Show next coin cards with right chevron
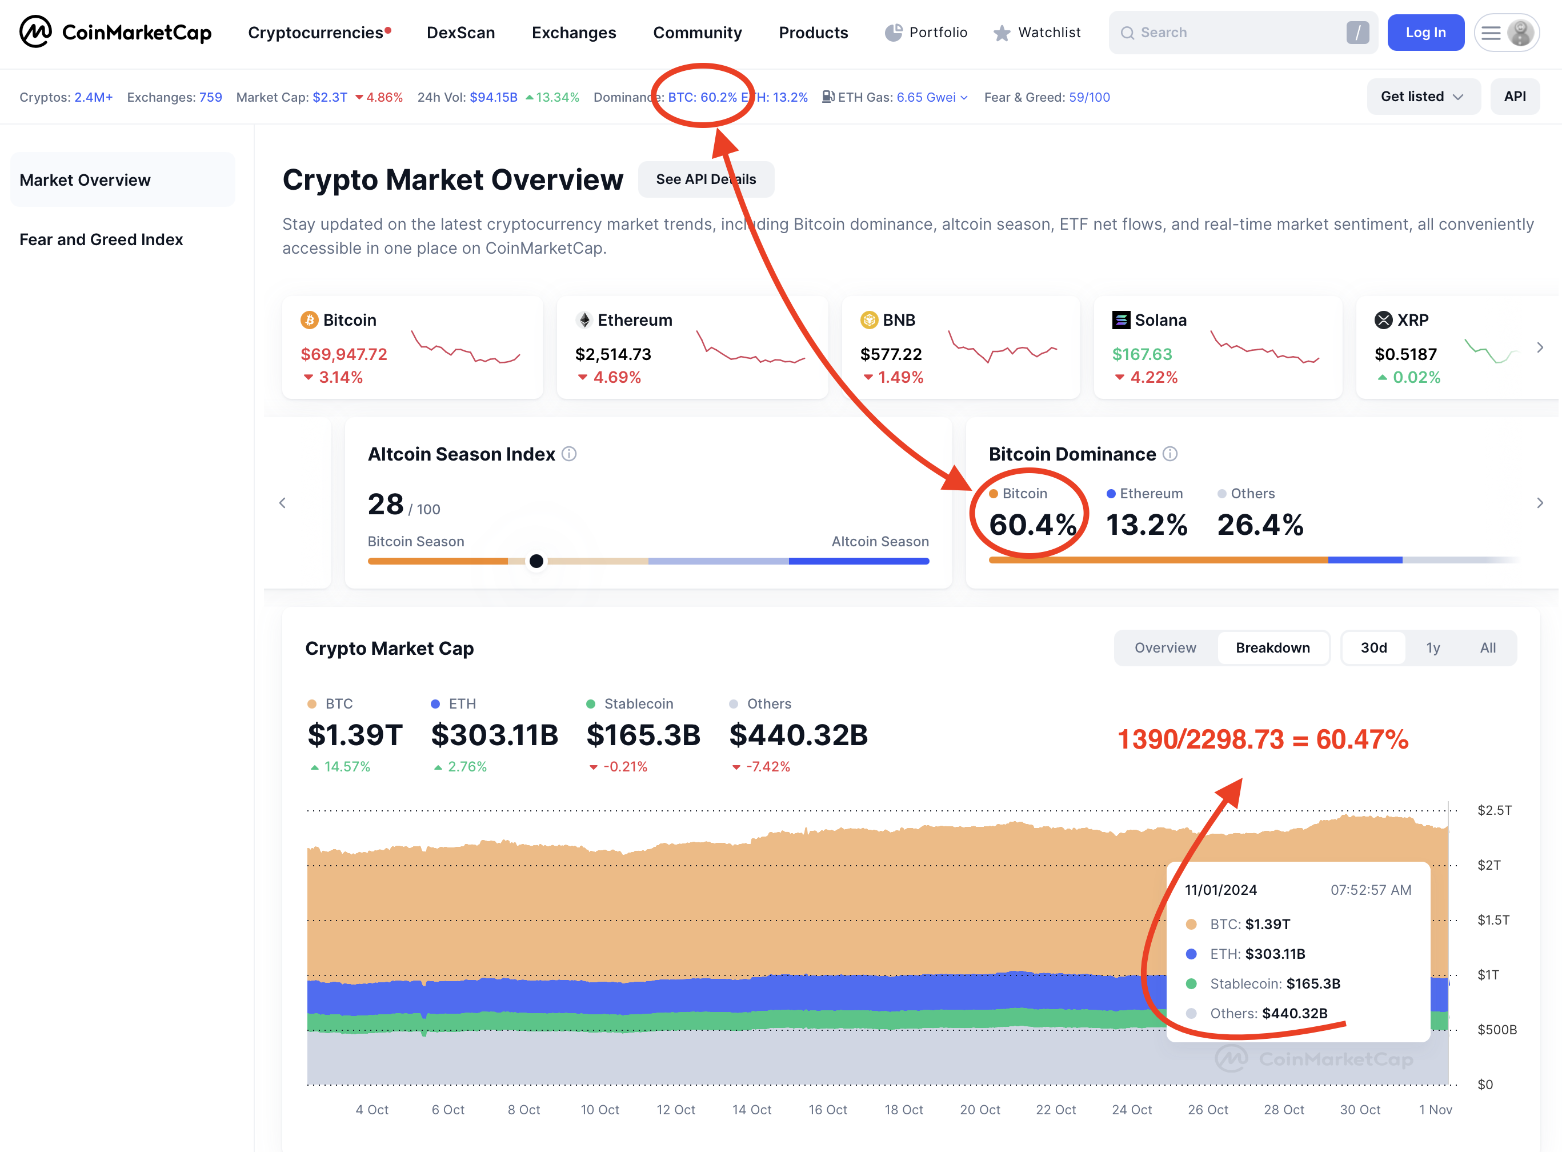The width and height of the screenshot is (1562, 1152). (x=1540, y=347)
